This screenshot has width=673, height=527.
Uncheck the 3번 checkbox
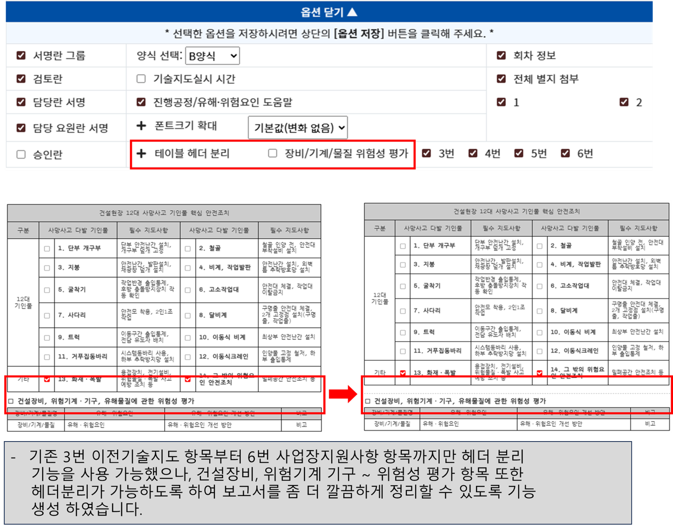[426, 153]
